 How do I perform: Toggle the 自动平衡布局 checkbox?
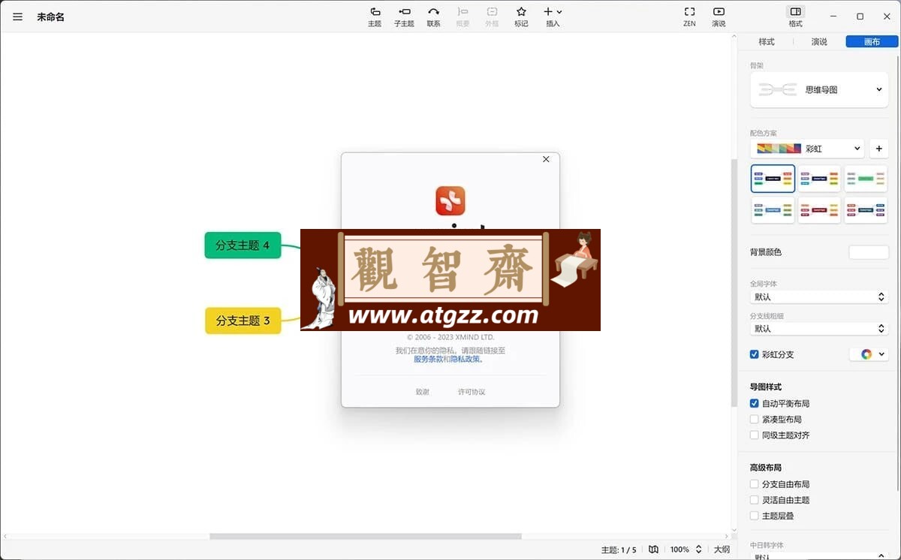755,403
